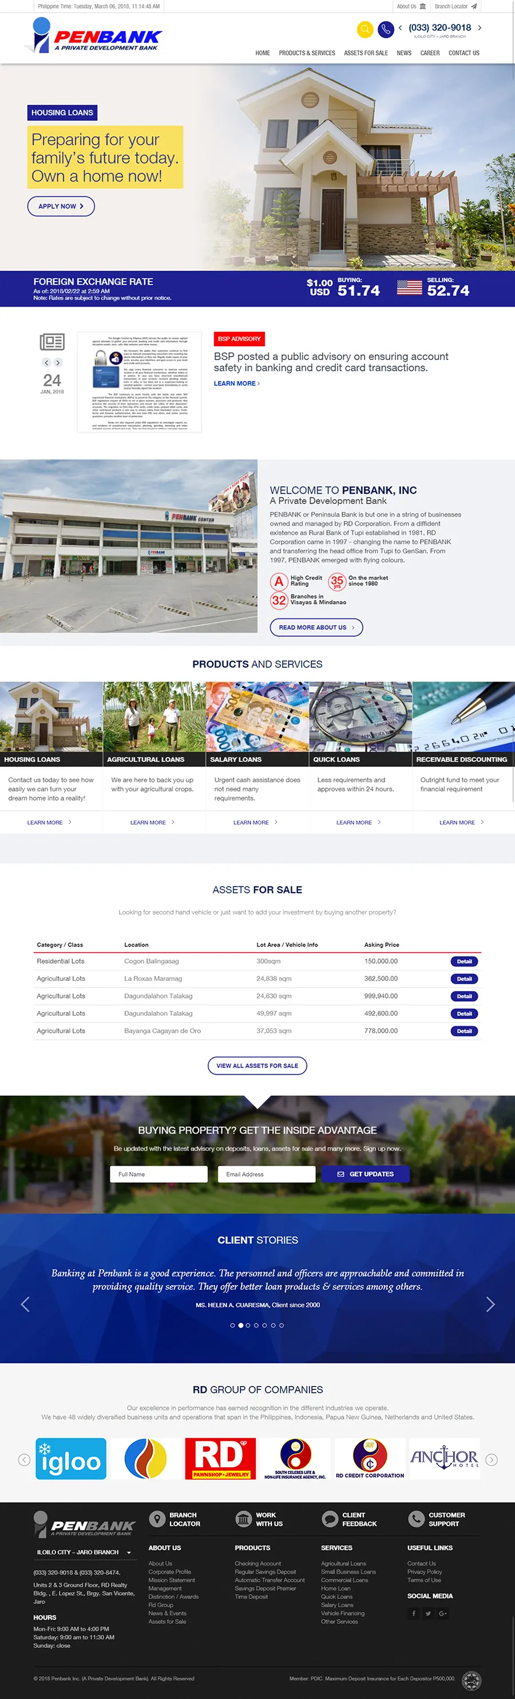The height and width of the screenshot is (1699, 515).
Task: Click Read More About Us button
Action: click(316, 627)
